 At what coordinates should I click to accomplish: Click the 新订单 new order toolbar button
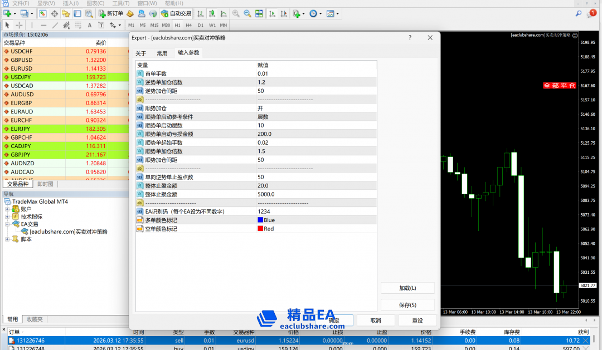(x=111, y=13)
